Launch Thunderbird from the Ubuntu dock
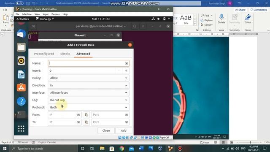 pyautogui.click(x=21, y=34)
